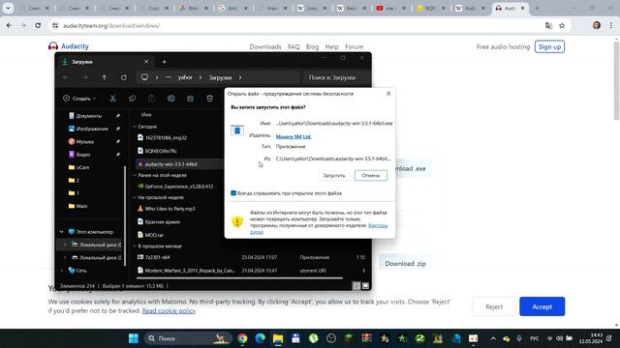620x348 pixels.
Task: Collapse Этот компьютер tree node
Action: 61,232
